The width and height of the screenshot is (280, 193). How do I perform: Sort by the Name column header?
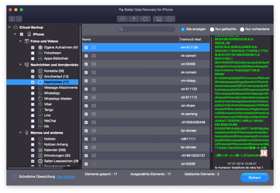click(x=131, y=39)
